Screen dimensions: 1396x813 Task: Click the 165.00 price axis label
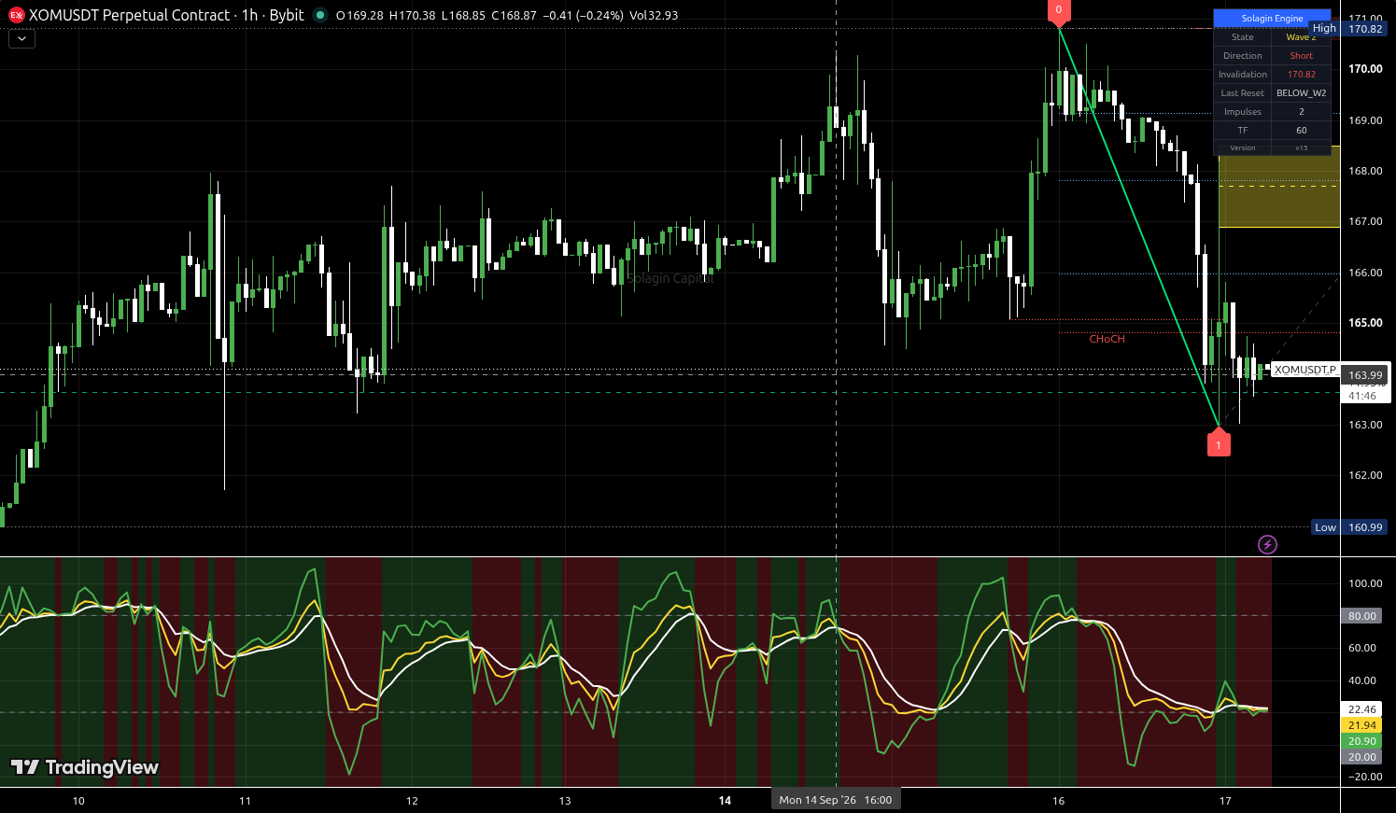1365,323
